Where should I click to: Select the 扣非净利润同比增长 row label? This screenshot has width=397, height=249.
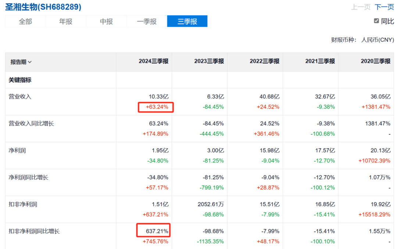click(34, 231)
